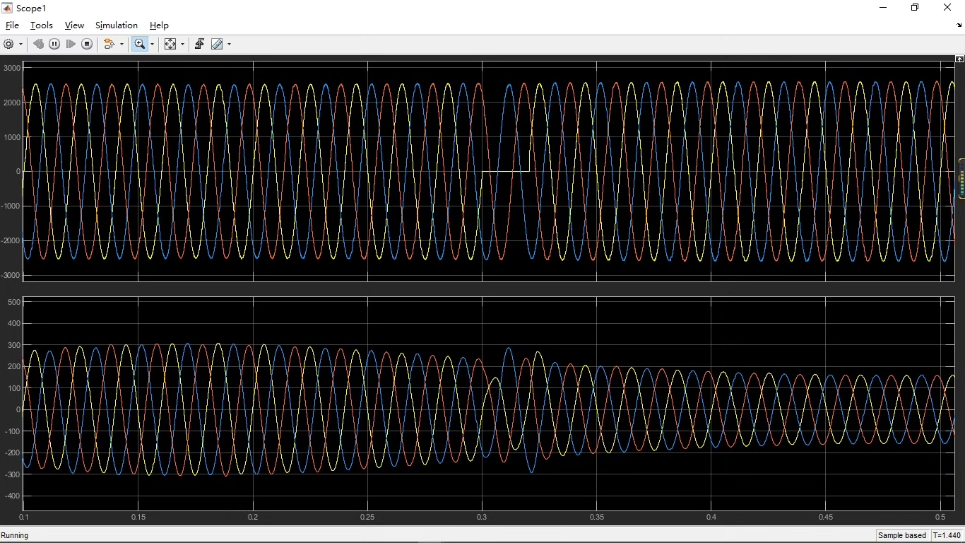Pause the running simulation
This screenshot has width=965, height=543.
(x=54, y=44)
